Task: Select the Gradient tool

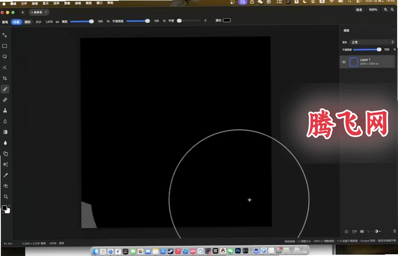Action: [x=5, y=132]
